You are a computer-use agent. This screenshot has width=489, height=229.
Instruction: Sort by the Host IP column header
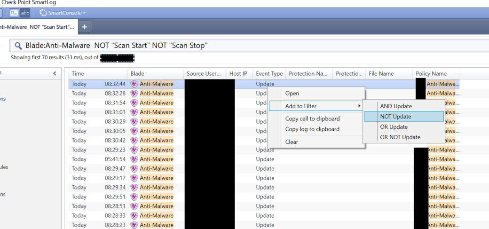coord(239,74)
